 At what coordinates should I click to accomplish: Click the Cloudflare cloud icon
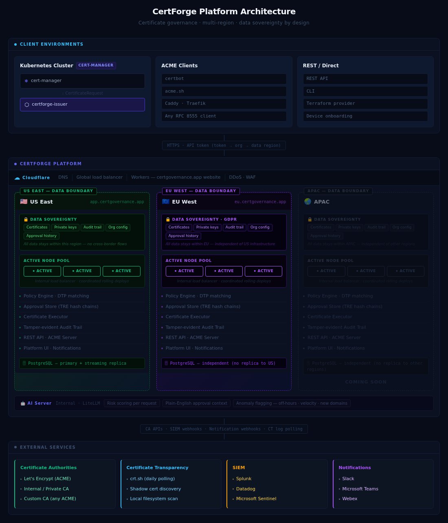17,178
